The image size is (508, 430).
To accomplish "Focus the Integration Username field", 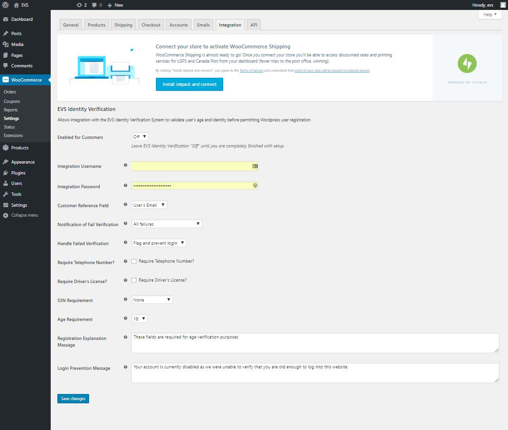I will (194, 166).
